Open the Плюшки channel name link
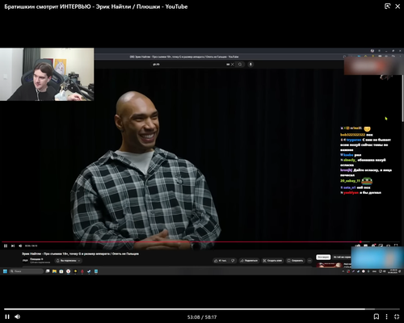The width and height of the screenshot is (404, 323). click(36, 259)
